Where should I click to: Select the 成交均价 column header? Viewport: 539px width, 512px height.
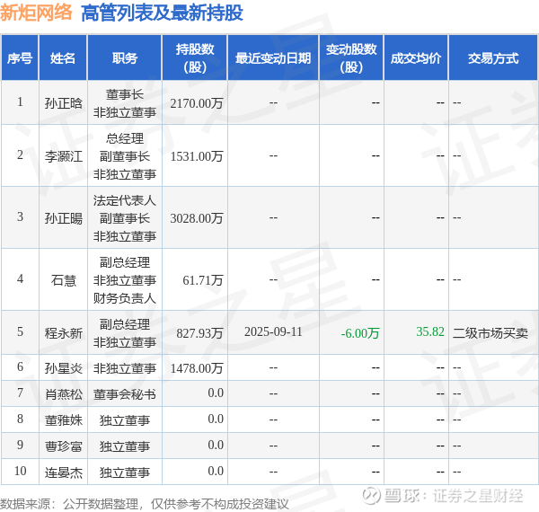click(416, 57)
